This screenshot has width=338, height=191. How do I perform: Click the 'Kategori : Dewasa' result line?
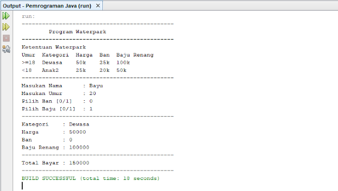(x=55, y=125)
